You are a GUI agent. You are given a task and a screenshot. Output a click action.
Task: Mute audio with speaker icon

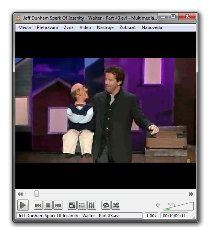pyautogui.click(x=158, y=205)
